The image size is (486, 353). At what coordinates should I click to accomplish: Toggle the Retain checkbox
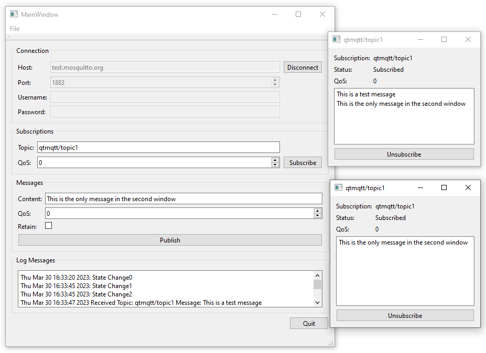pyautogui.click(x=48, y=225)
